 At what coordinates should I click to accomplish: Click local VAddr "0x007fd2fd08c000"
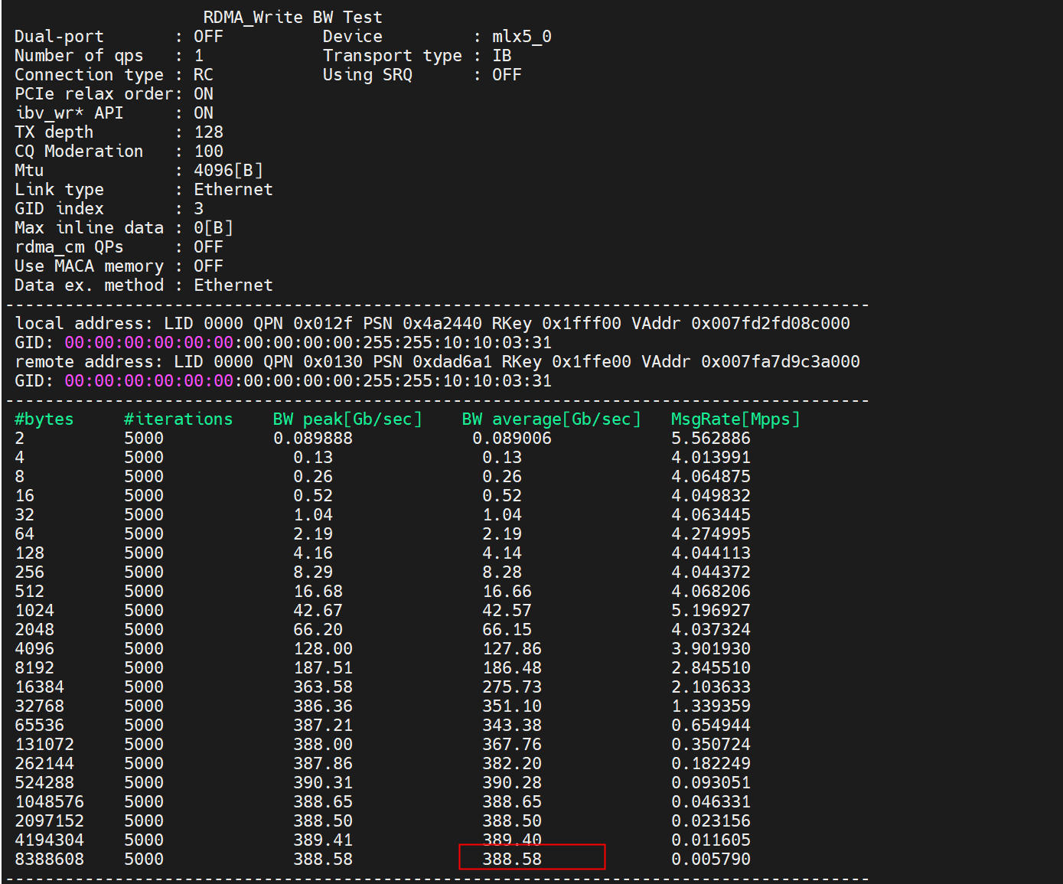pos(771,323)
